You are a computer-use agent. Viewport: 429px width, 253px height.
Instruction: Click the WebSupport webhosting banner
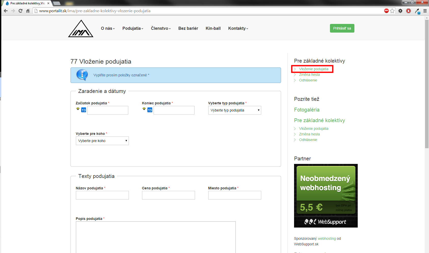(326, 196)
